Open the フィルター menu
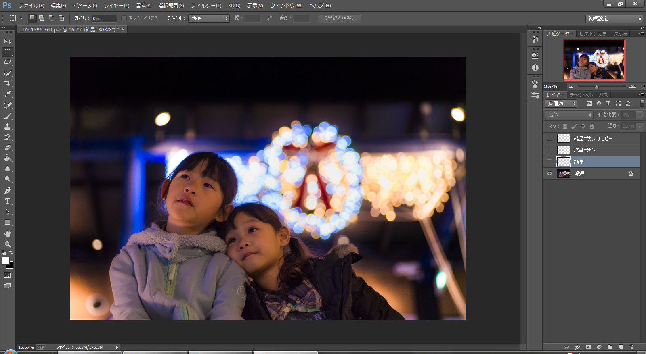 pos(206,6)
